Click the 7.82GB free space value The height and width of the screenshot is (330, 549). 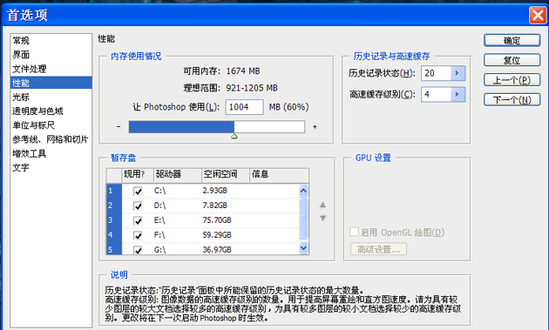215,205
